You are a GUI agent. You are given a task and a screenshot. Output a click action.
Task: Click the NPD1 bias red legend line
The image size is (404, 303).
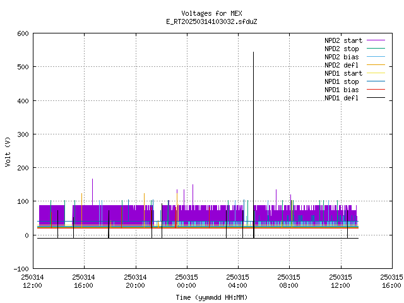[x=376, y=90]
